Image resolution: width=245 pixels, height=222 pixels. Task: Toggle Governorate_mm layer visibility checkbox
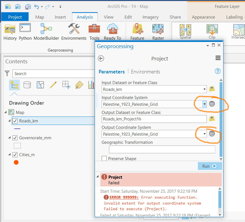(15, 138)
